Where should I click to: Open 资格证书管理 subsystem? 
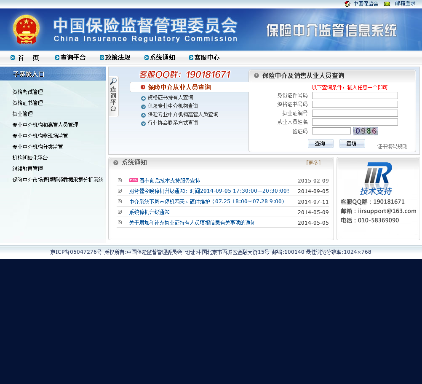click(x=28, y=103)
